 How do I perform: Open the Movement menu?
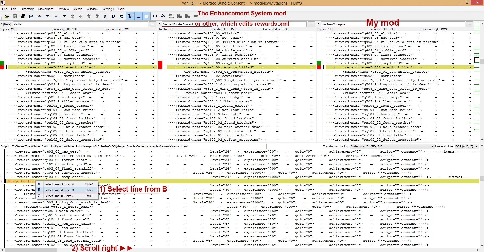[46, 9]
